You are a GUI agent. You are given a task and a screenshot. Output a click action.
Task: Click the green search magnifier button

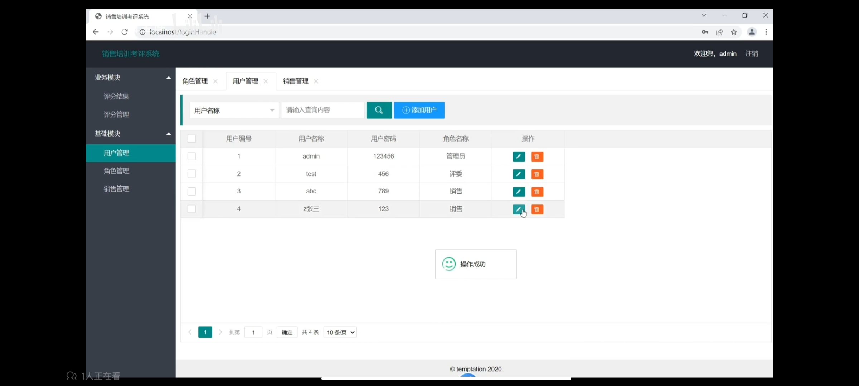click(x=379, y=110)
